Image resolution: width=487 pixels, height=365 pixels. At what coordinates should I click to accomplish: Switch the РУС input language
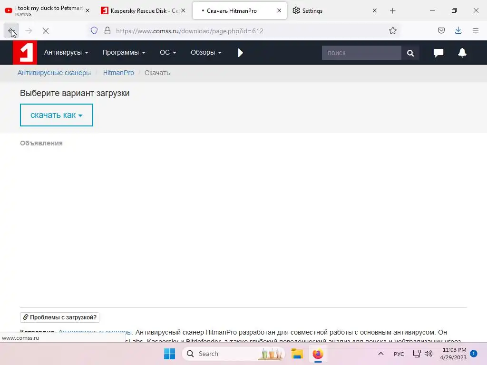[x=399, y=354]
